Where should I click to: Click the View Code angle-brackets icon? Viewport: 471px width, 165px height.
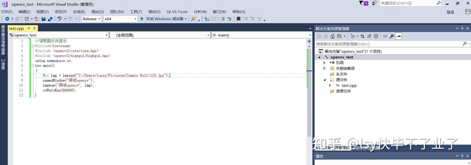tap(385, 36)
